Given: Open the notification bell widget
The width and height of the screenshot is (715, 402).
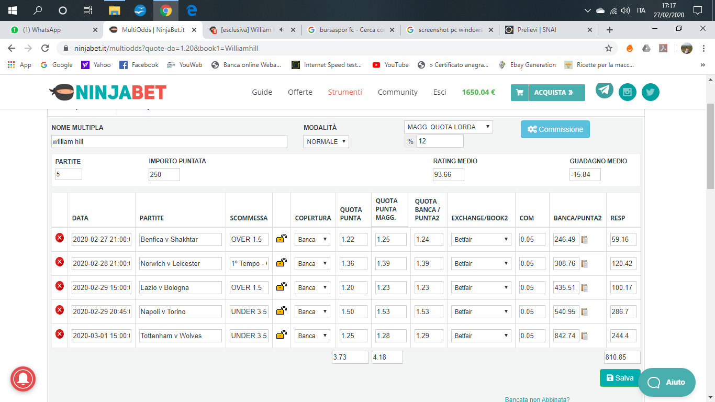Looking at the screenshot, I should point(23,379).
